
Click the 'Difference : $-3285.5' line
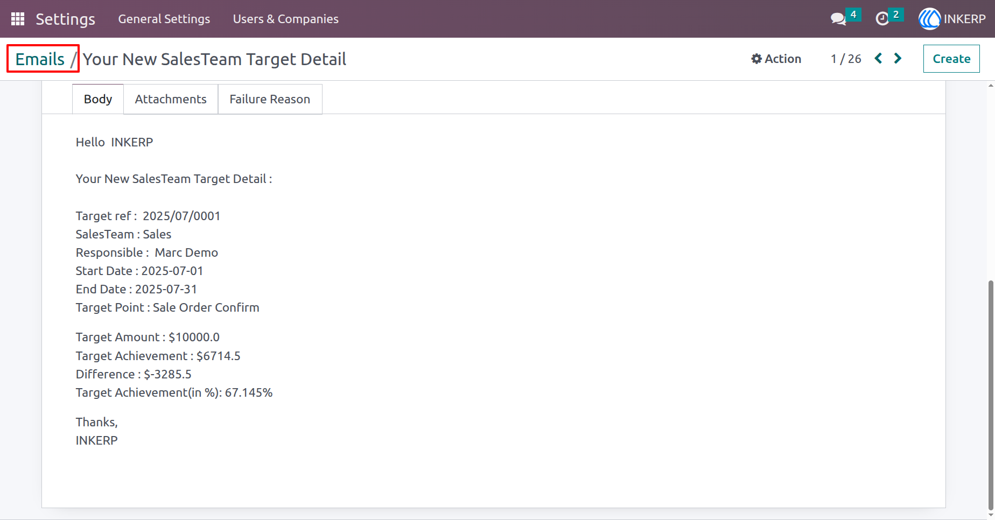click(x=134, y=374)
